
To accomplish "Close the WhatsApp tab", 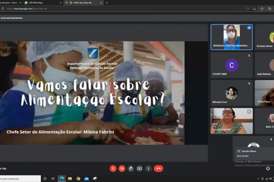I will pyautogui.click(x=61, y=3).
